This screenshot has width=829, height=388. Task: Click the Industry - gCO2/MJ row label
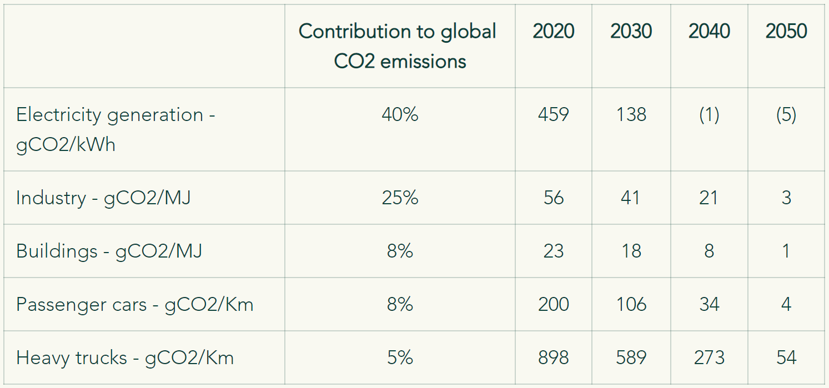103,198
